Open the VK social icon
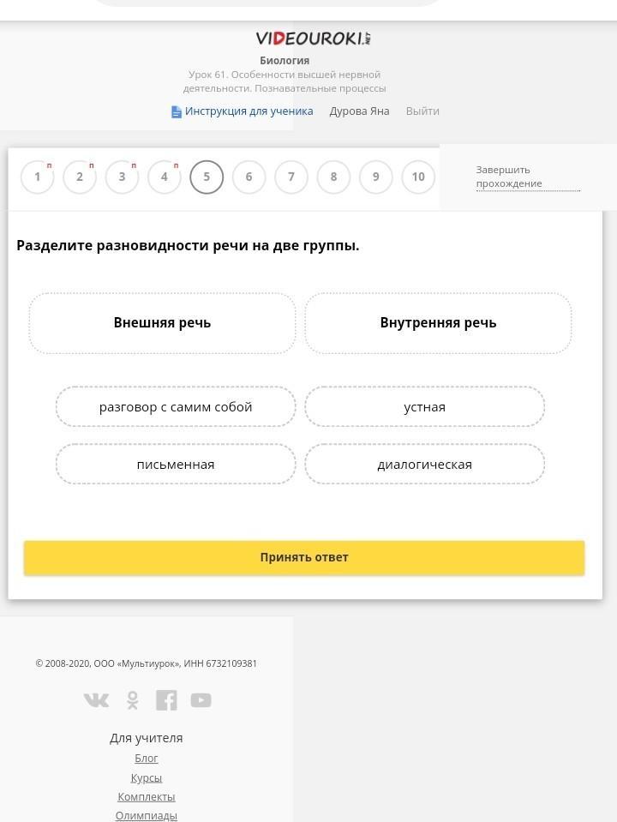The width and height of the screenshot is (617, 822). (x=97, y=699)
